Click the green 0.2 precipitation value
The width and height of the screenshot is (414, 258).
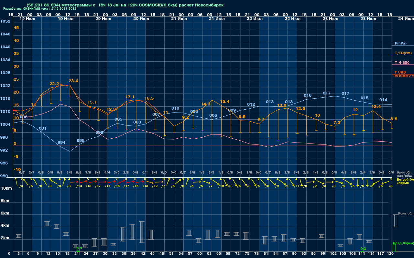pyautogui.click(x=363, y=249)
